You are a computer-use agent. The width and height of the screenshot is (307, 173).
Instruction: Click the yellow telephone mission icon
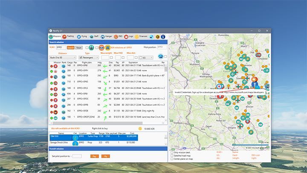coord(108,47)
